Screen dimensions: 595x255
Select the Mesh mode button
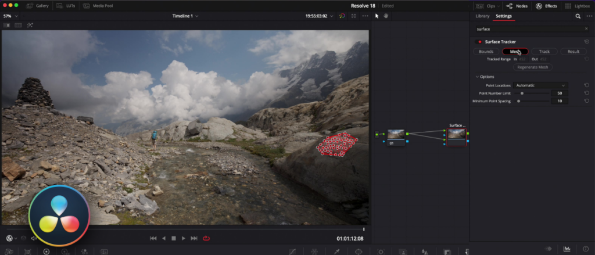coord(515,52)
